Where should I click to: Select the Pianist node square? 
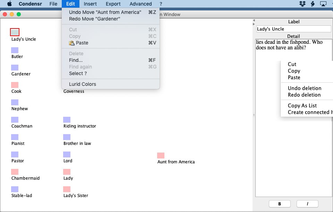click(x=15, y=137)
